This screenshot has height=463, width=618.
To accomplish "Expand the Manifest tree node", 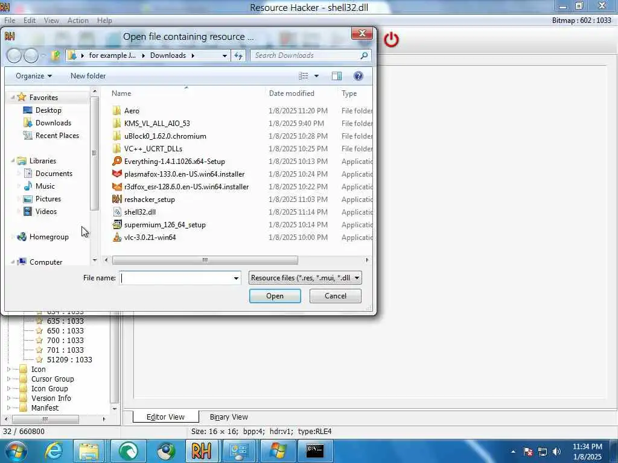I will tap(8, 408).
